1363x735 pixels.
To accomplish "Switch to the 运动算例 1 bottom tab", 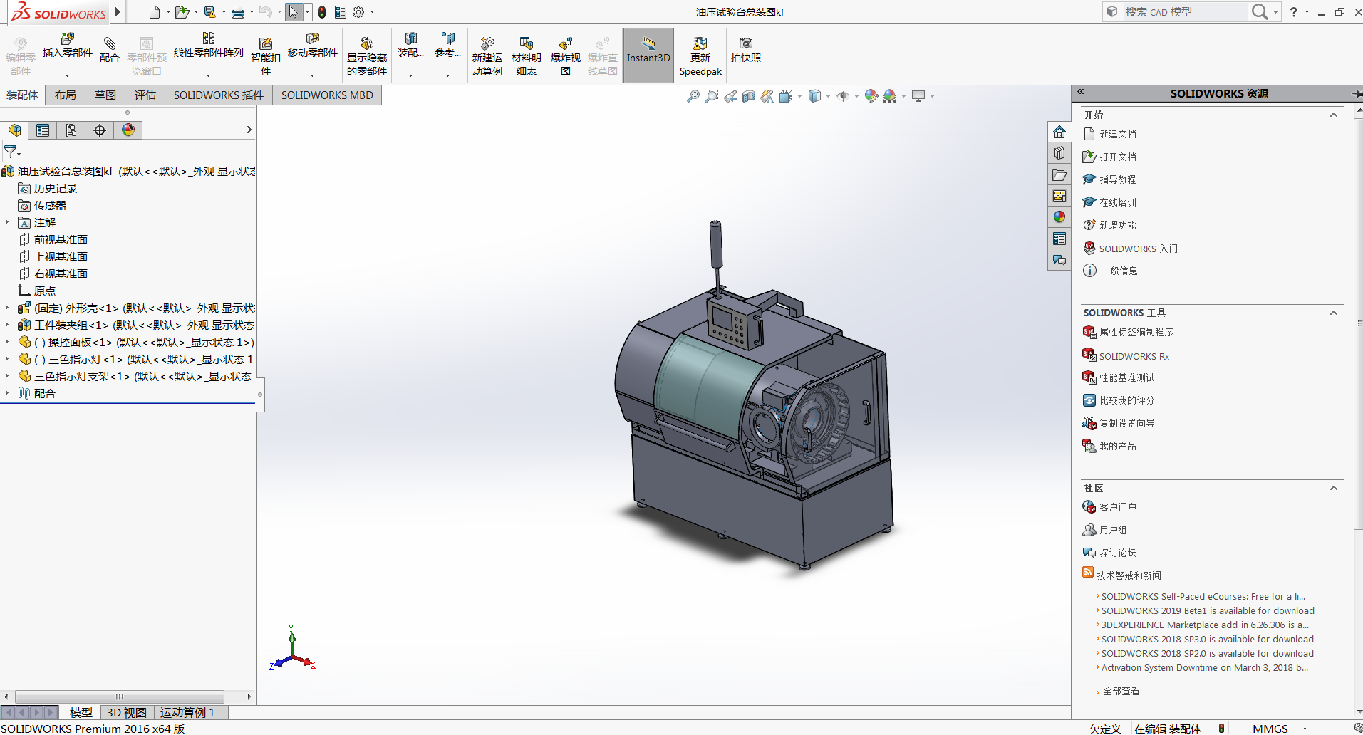I will (187, 712).
